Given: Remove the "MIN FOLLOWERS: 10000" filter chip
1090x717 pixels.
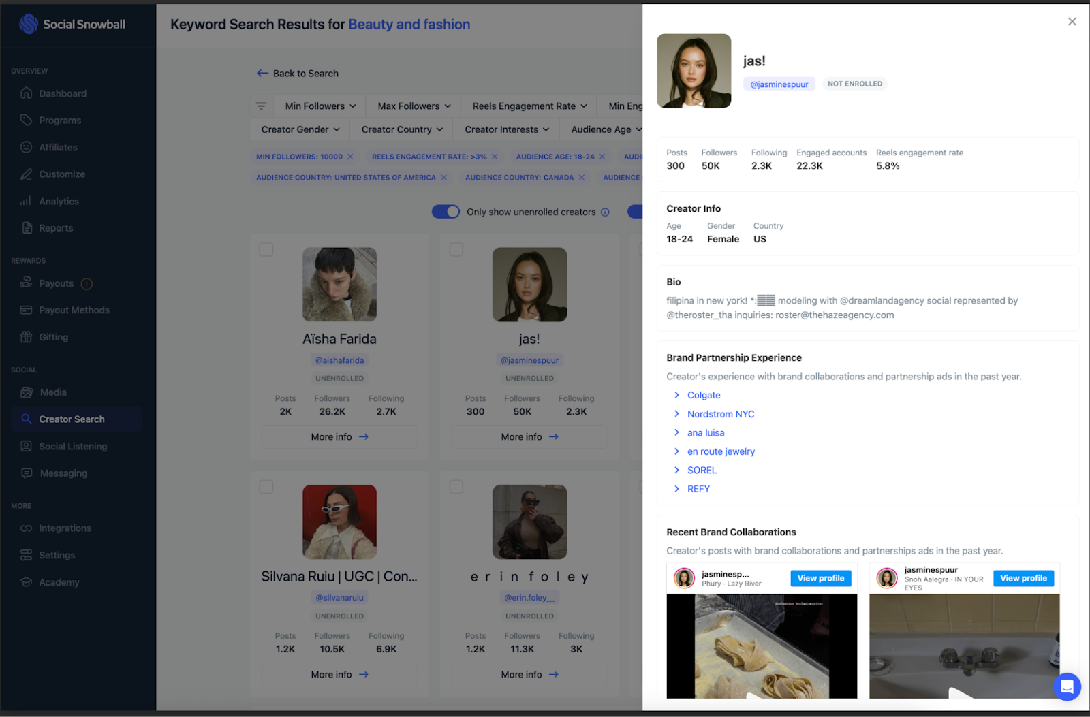Looking at the screenshot, I should [349, 156].
